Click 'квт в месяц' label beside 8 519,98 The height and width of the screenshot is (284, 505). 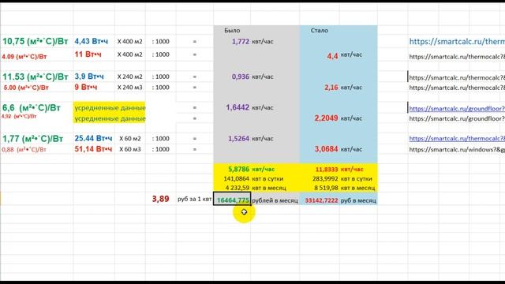(x=357, y=188)
